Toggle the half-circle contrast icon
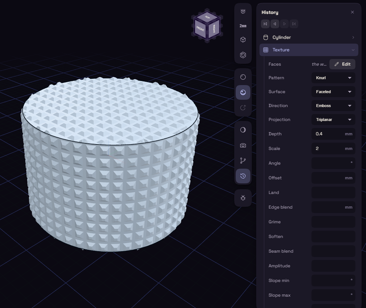The height and width of the screenshot is (308, 366). (x=243, y=130)
